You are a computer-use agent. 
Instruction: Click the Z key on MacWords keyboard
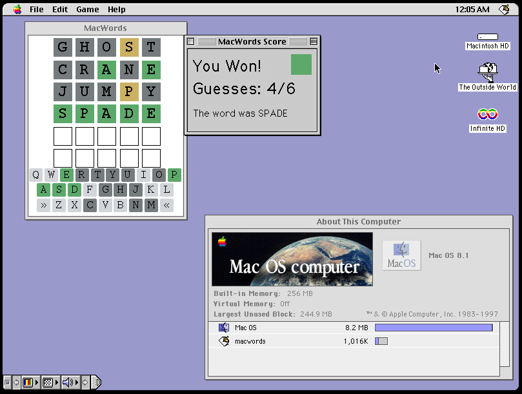(x=59, y=205)
